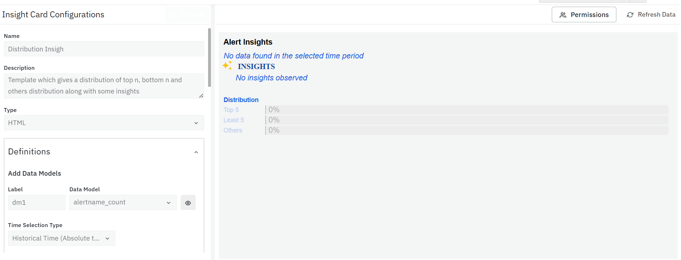681x260 pixels.
Task: Click the Refresh Data button
Action: (651, 15)
